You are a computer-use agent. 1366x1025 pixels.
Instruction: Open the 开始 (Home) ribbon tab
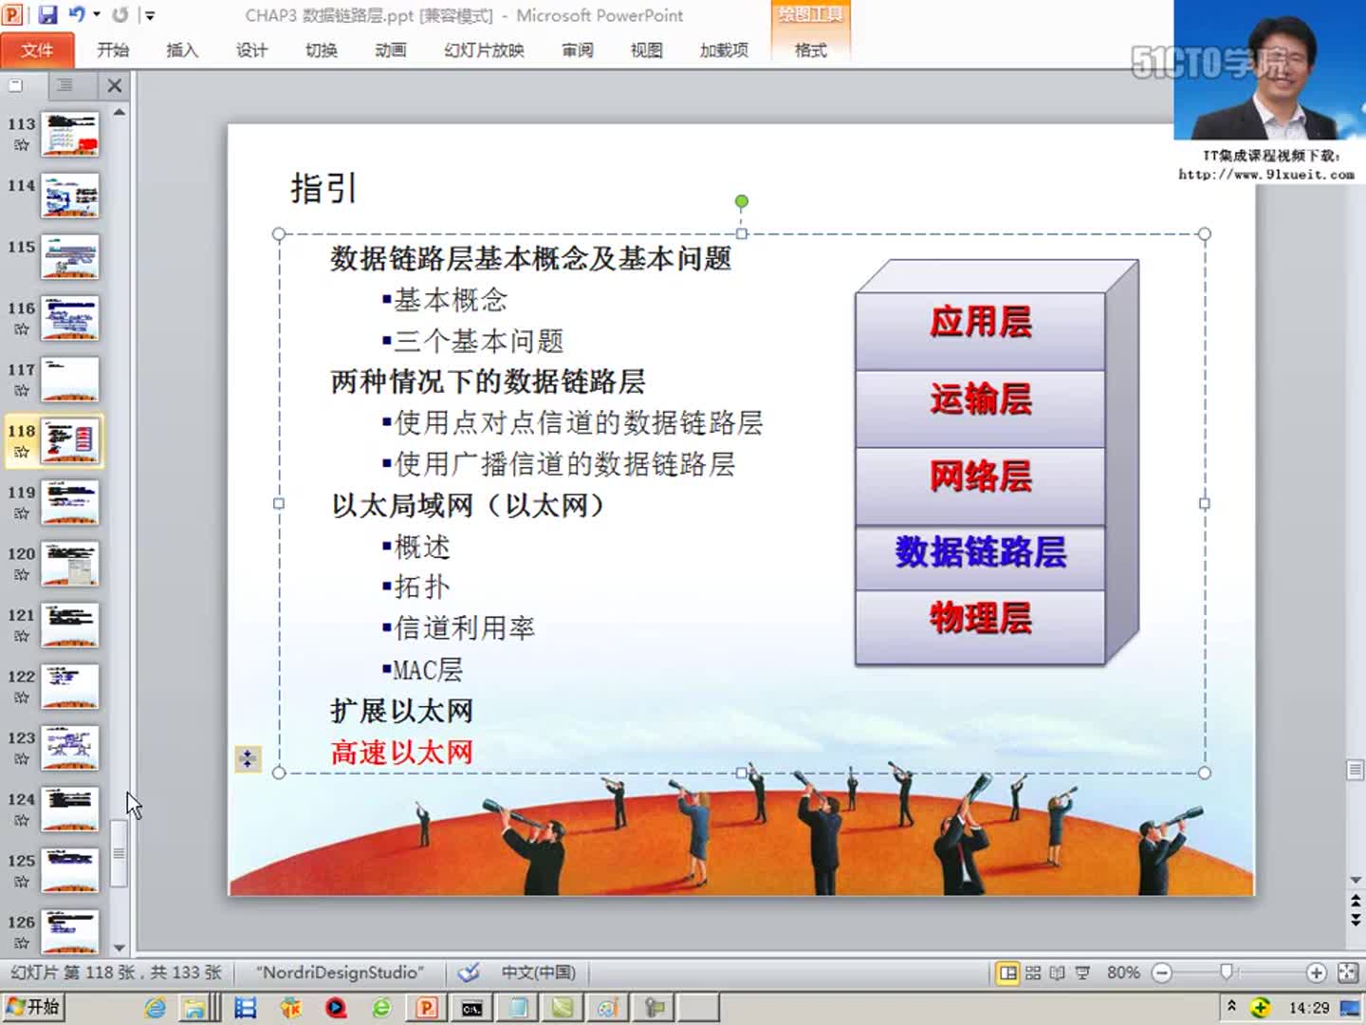coord(113,49)
